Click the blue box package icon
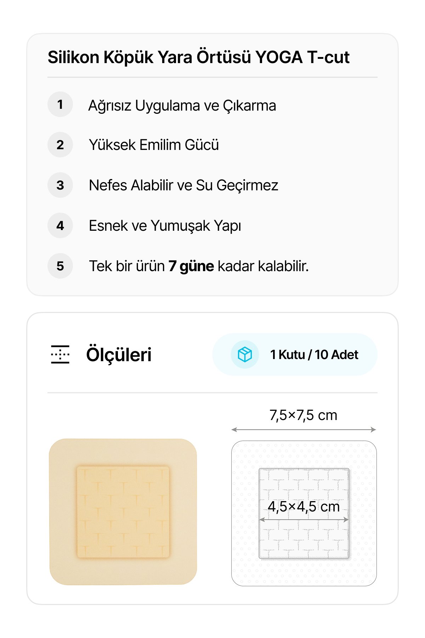425x638 pixels. point(245,354)
